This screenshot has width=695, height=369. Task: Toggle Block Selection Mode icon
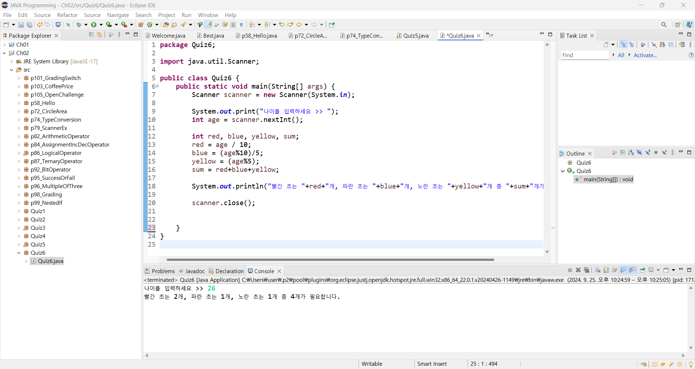click(x=233, y=25)
